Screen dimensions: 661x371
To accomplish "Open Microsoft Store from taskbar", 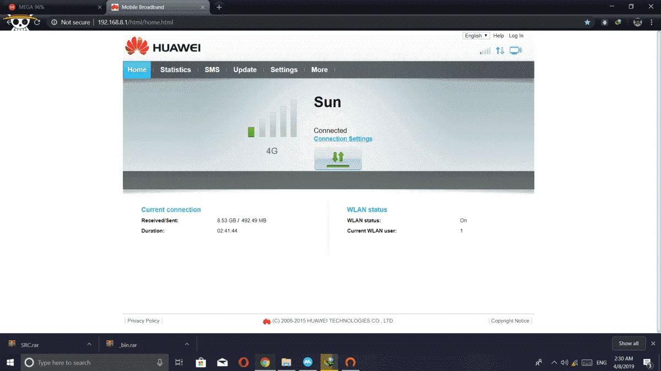I will [201, 362].
